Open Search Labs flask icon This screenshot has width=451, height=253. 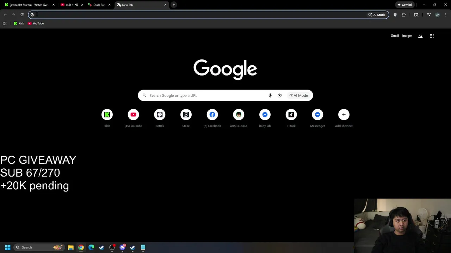click(x=420, y=36)
